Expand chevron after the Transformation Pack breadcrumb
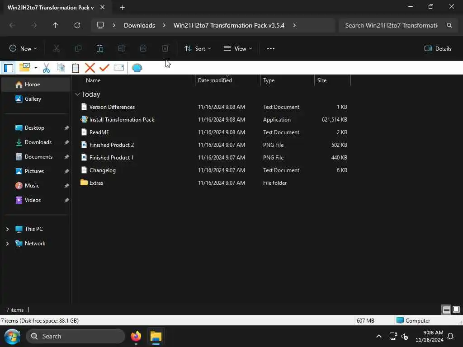 (294, 25)
